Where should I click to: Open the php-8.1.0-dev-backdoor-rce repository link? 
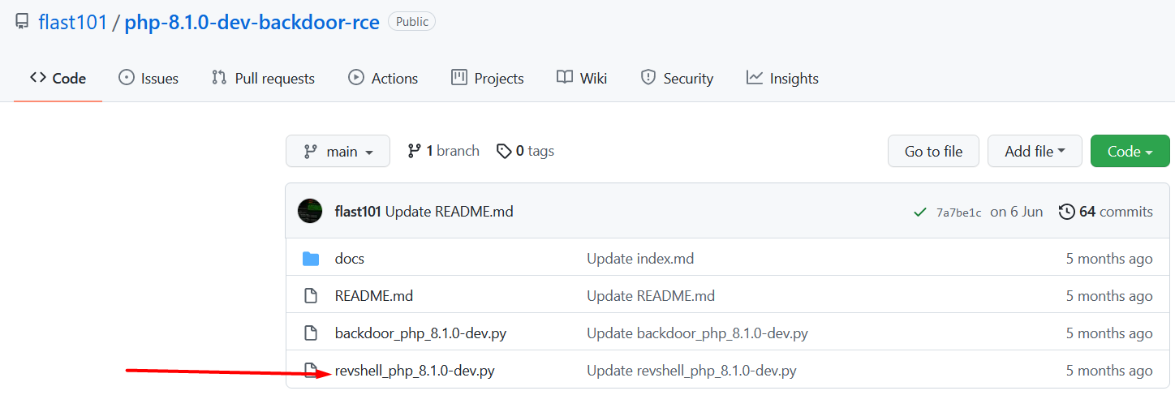coord(252,22)
